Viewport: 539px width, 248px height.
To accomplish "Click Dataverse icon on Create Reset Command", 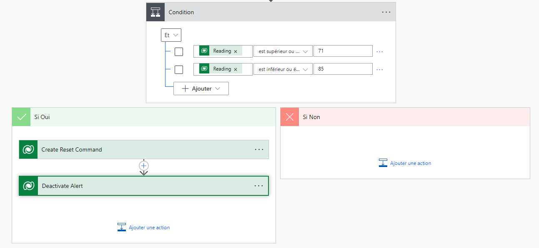I will click(28, 149).
